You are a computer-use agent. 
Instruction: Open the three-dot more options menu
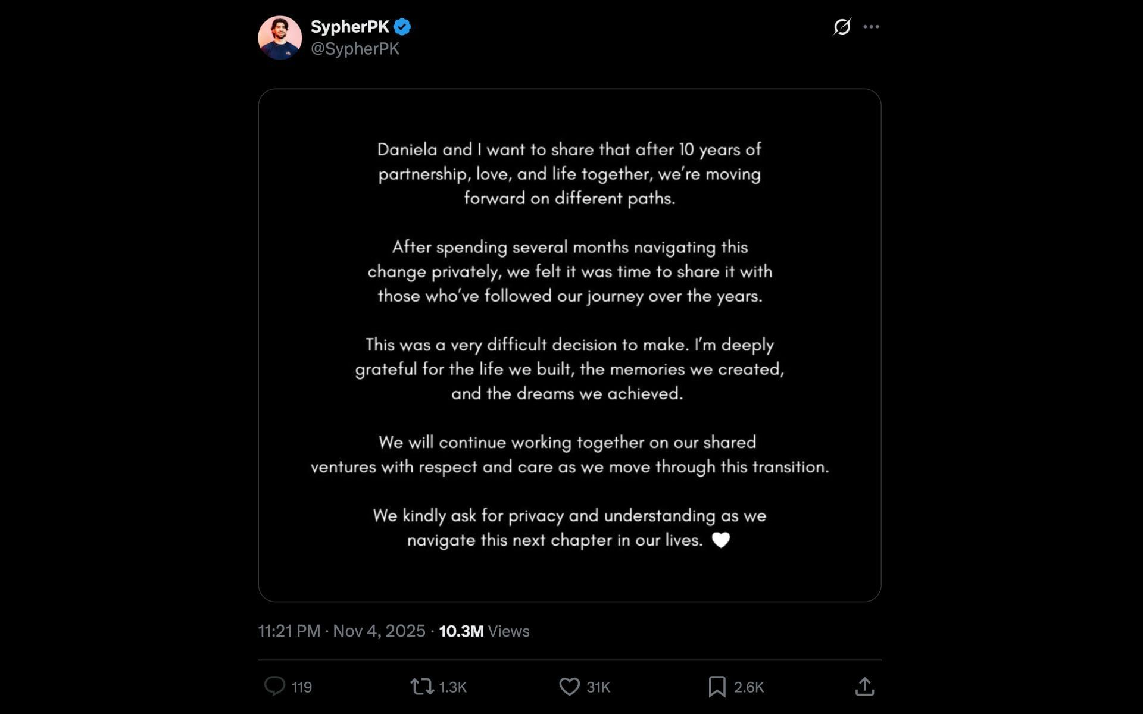point(871,26)
